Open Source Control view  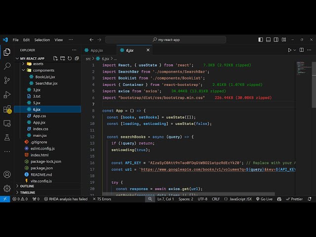click(x=7, y=80)
